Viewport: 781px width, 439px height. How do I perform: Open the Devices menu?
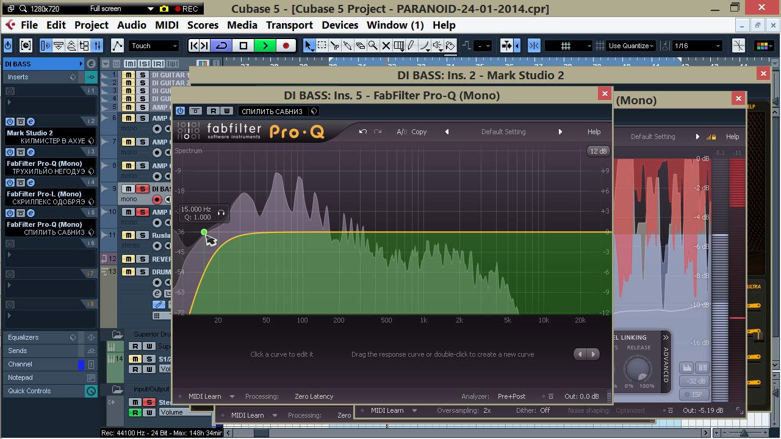click(340, 25)
